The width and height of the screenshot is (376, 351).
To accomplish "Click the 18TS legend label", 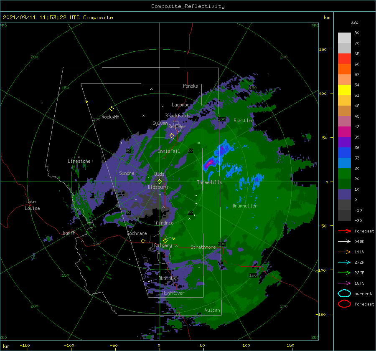I will coord(359,283).
